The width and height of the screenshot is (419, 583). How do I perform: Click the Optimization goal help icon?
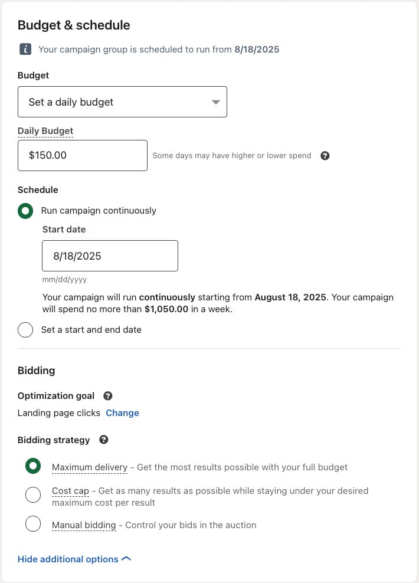(108, 396)
